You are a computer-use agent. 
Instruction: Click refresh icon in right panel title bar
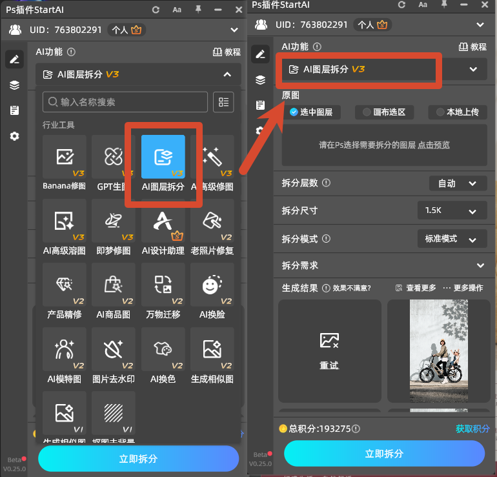click(401, 5)
